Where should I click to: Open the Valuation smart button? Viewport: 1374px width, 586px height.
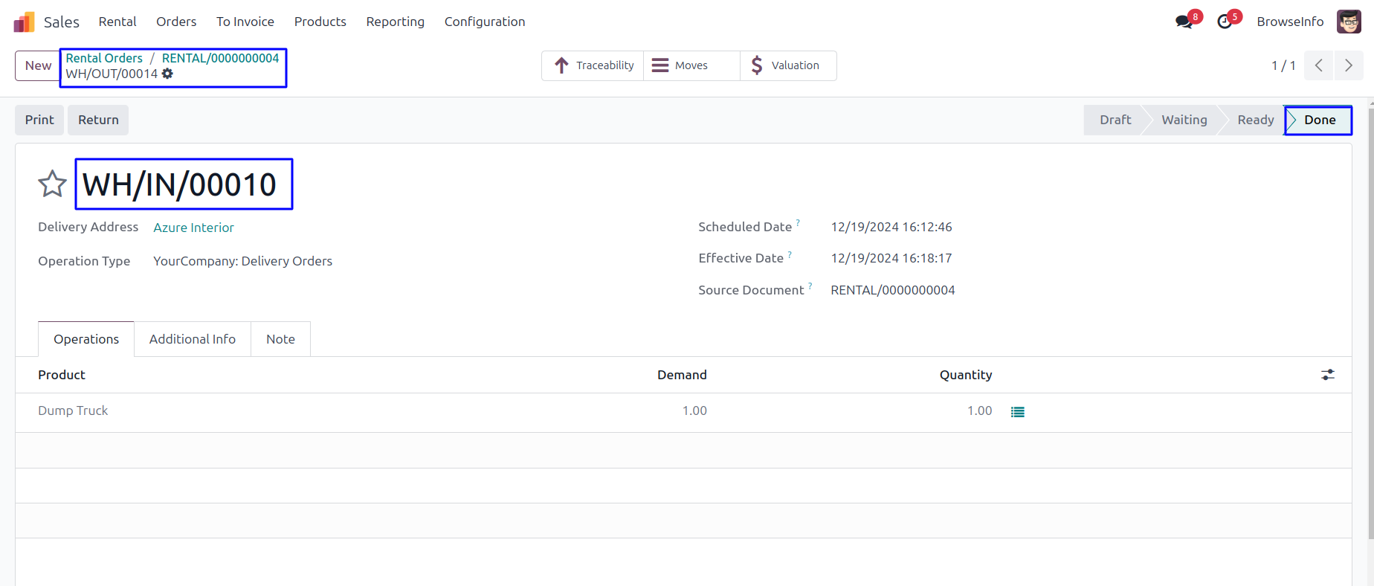(x=787, y=65)
